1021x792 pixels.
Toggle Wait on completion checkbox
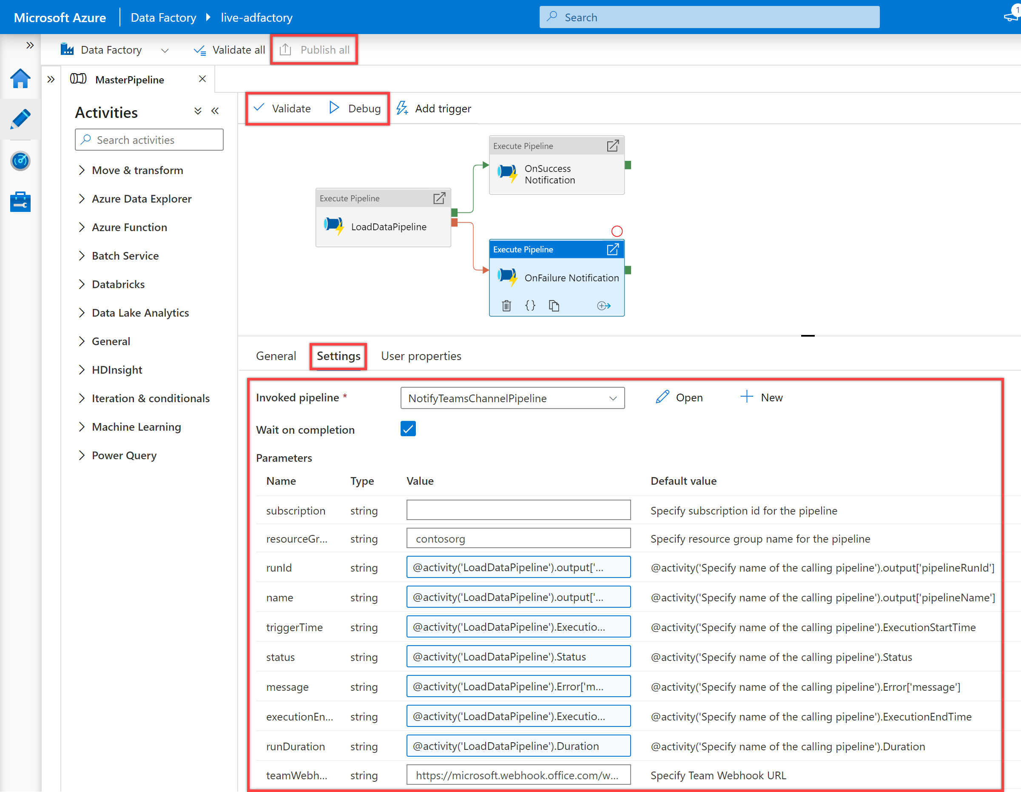click(x=409, y=429)
